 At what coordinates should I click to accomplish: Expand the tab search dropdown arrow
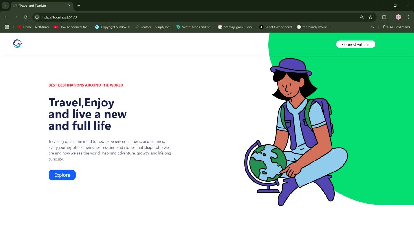[5, 6]
